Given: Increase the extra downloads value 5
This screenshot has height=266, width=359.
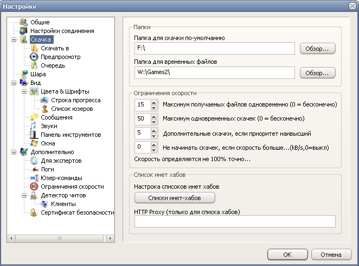Looking at the screenshot, I should click(154, 131).
